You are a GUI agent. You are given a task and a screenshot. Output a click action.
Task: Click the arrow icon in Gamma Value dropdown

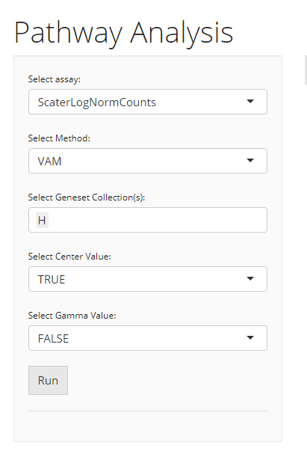coord(250,338)
